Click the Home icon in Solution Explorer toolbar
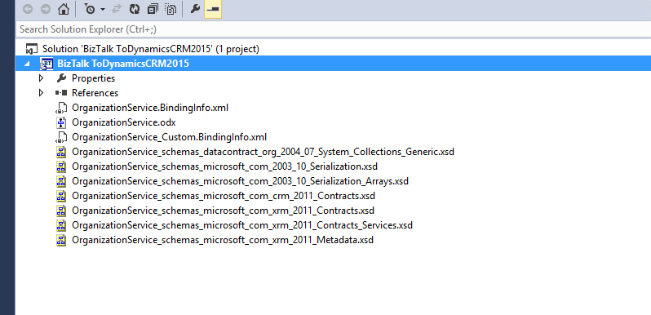This screenshot has height=315, width=651. 63,9
